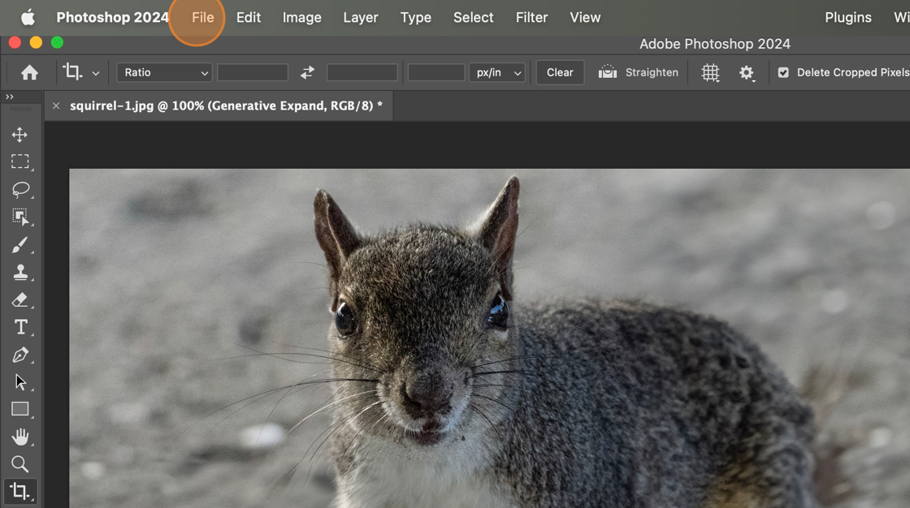Image resolution: width=910 pixels, height=508 pixels.
Task: Click the crop height input field
Action: [362, 72]
